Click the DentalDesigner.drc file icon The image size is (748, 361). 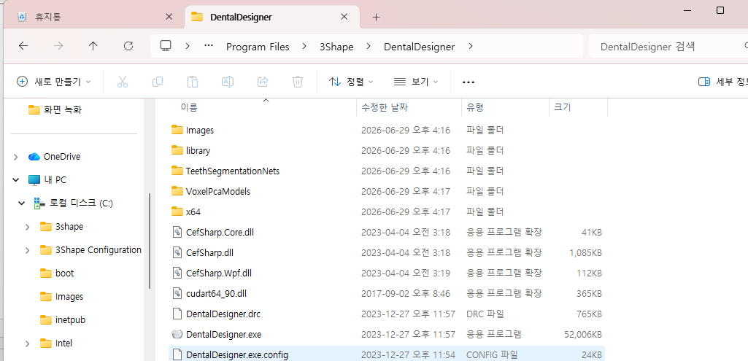pyautogui.click(x=177, y=314)
